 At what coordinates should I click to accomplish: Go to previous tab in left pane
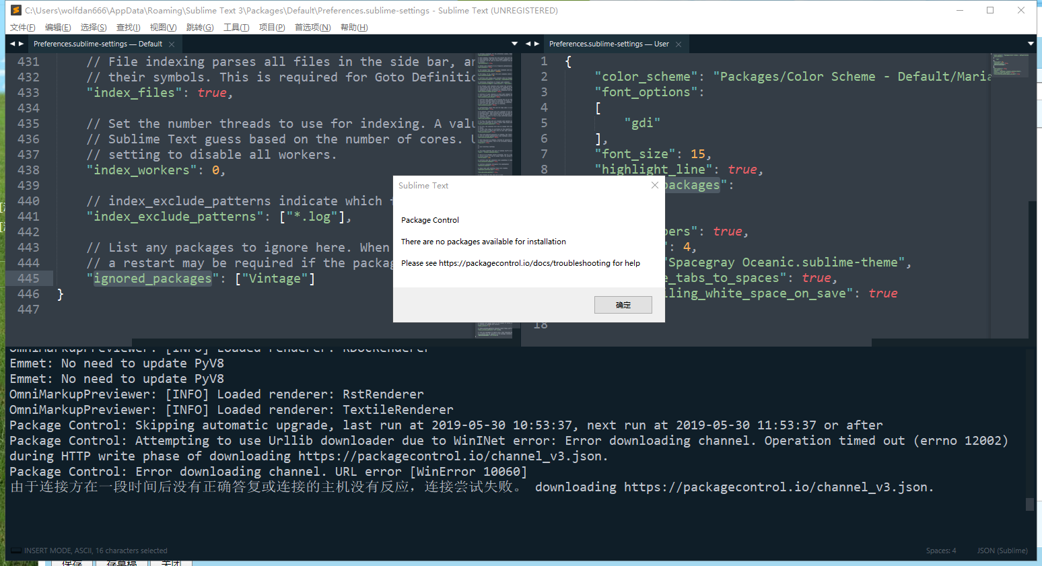click(x=12, y=44)
